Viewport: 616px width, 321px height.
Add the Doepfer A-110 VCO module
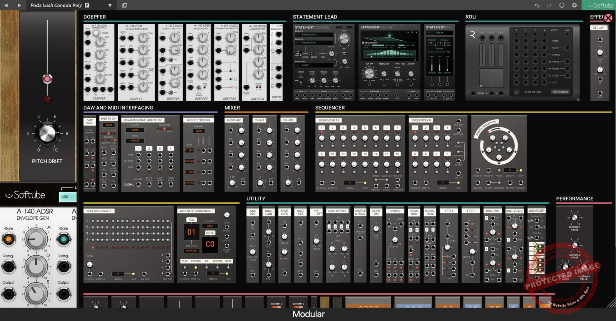(x=99, y=63)
